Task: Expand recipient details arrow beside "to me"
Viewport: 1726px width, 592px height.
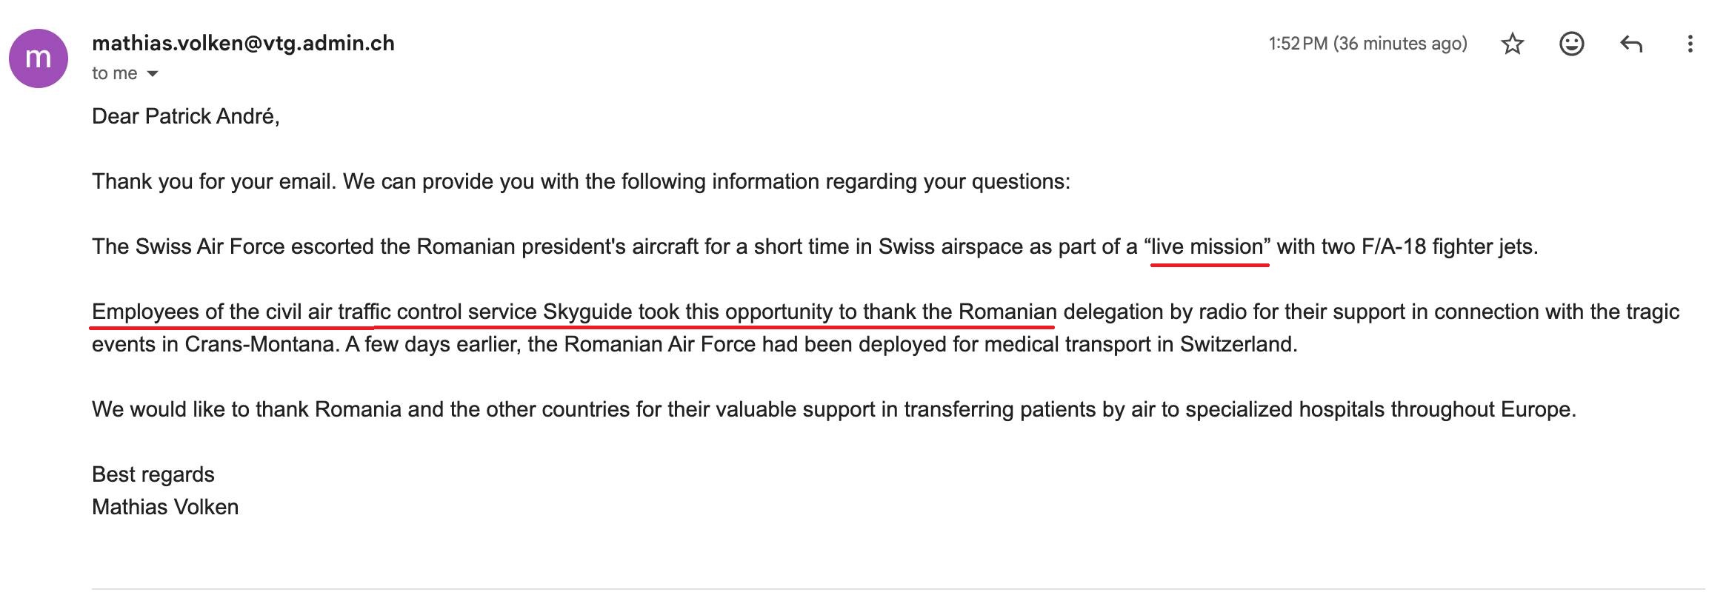Action: 153,74
